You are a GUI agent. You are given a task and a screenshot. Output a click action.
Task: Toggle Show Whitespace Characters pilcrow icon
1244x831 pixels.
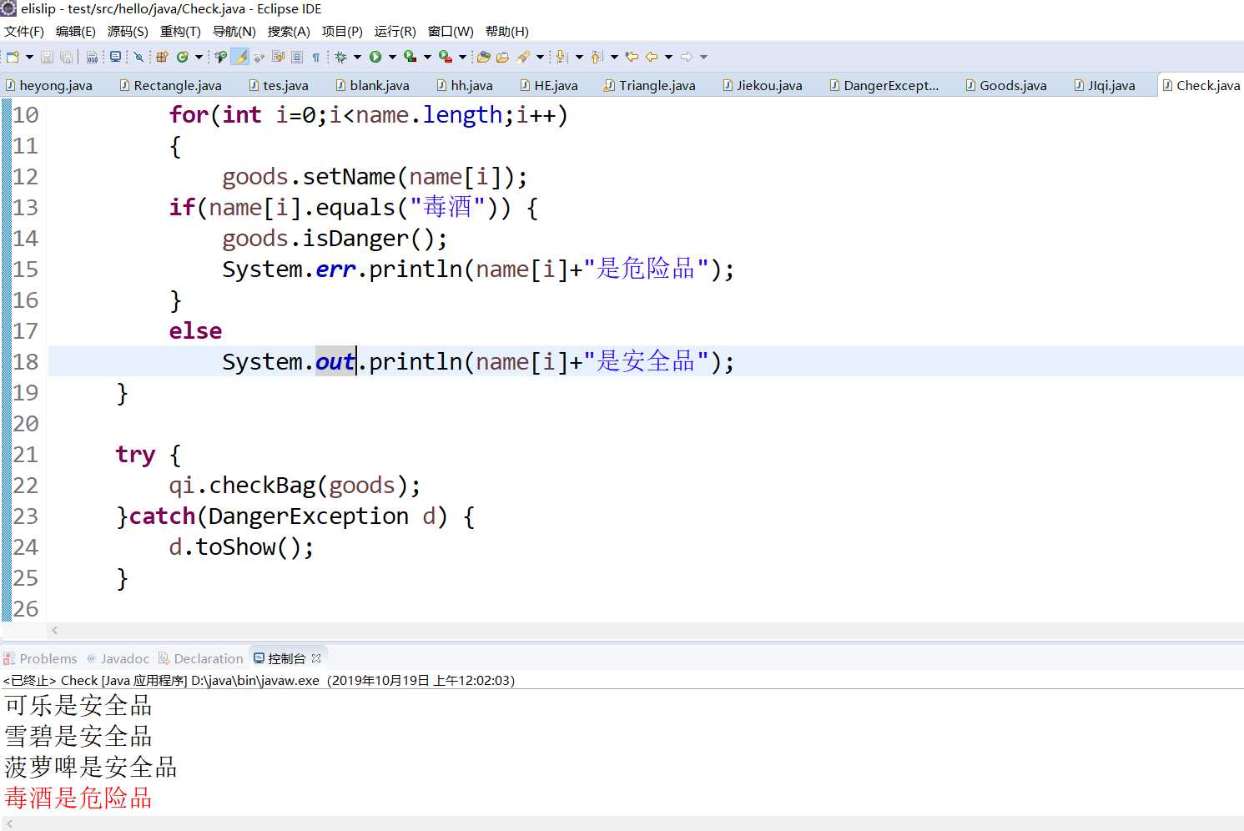click(315, 57)
